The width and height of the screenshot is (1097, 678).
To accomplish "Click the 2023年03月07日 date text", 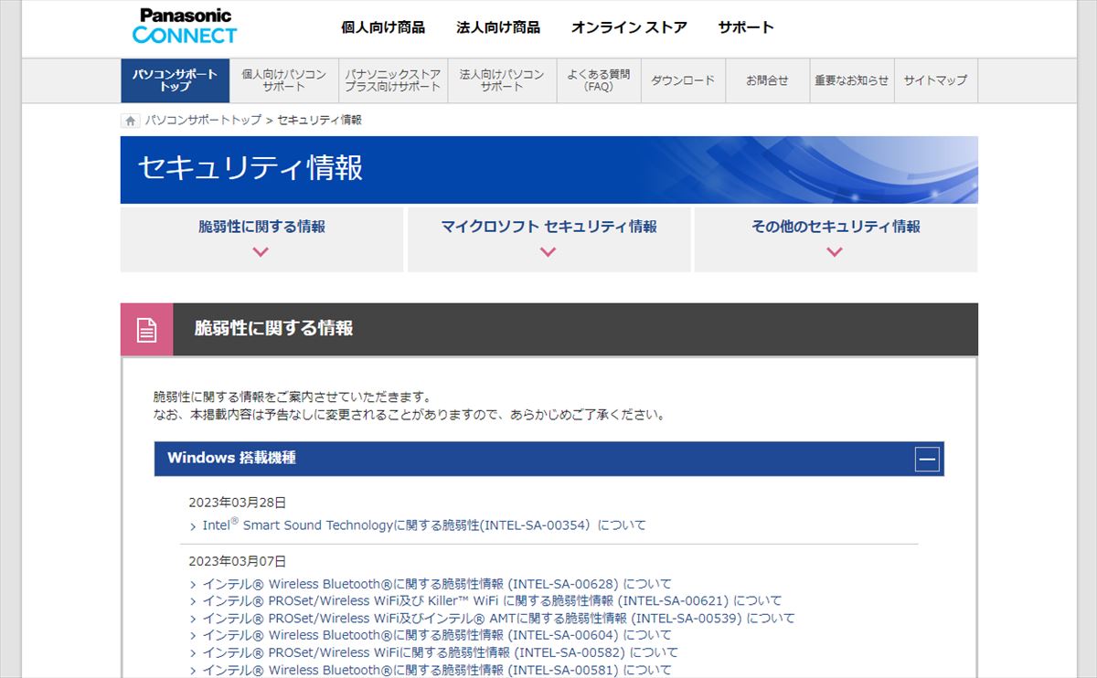I will click(238, 561).
